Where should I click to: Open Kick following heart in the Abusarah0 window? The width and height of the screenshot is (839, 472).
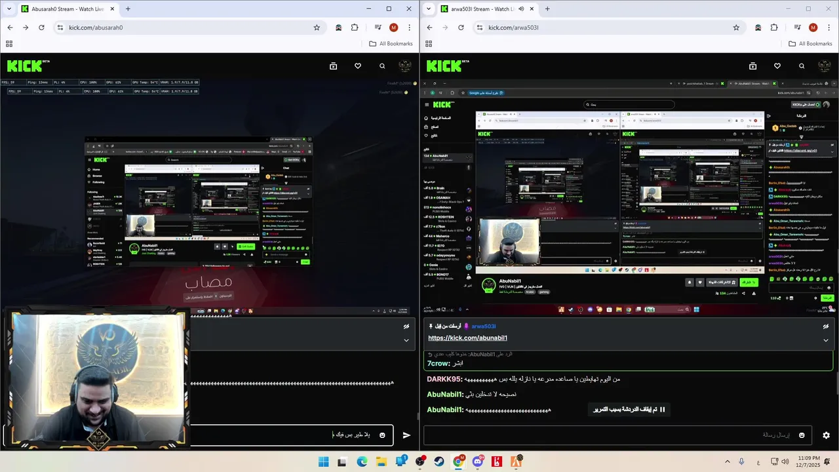(357, 66)
